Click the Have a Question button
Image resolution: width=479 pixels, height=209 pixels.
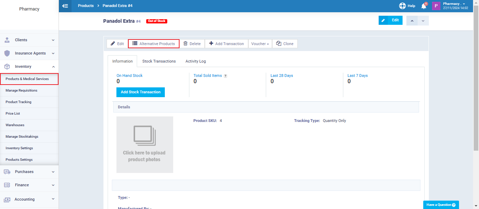441,205
